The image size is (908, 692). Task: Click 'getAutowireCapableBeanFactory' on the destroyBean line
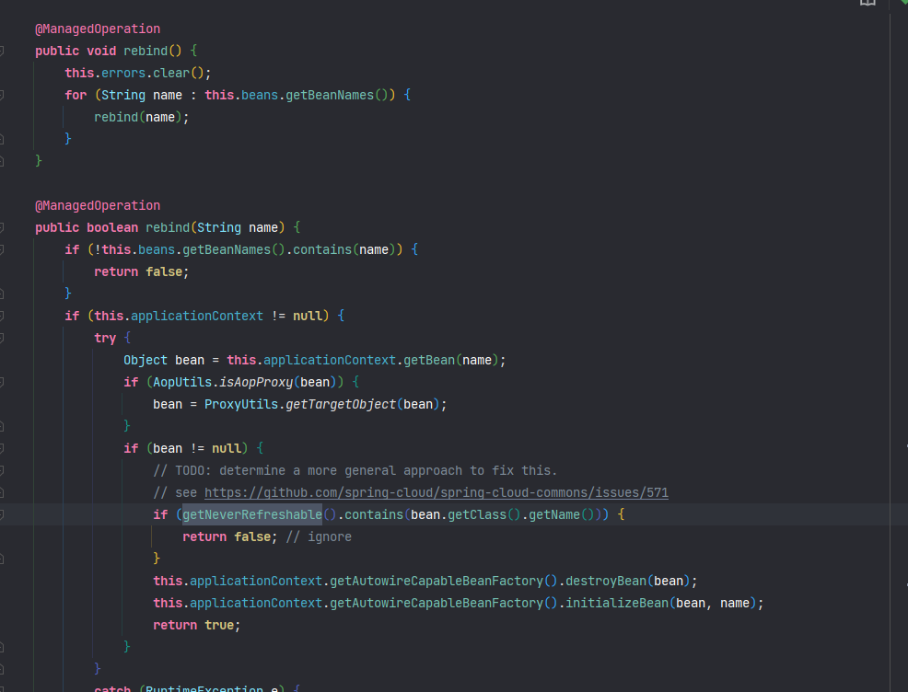pyautogui.click(x=437, y=581)
